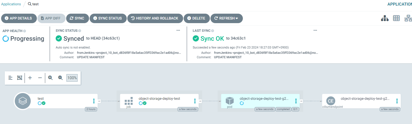The width and height of the screenshot is (412, 124).
Task: Open the kebab menu on test node
Action: pyautogui.click(x=94, y=101)
